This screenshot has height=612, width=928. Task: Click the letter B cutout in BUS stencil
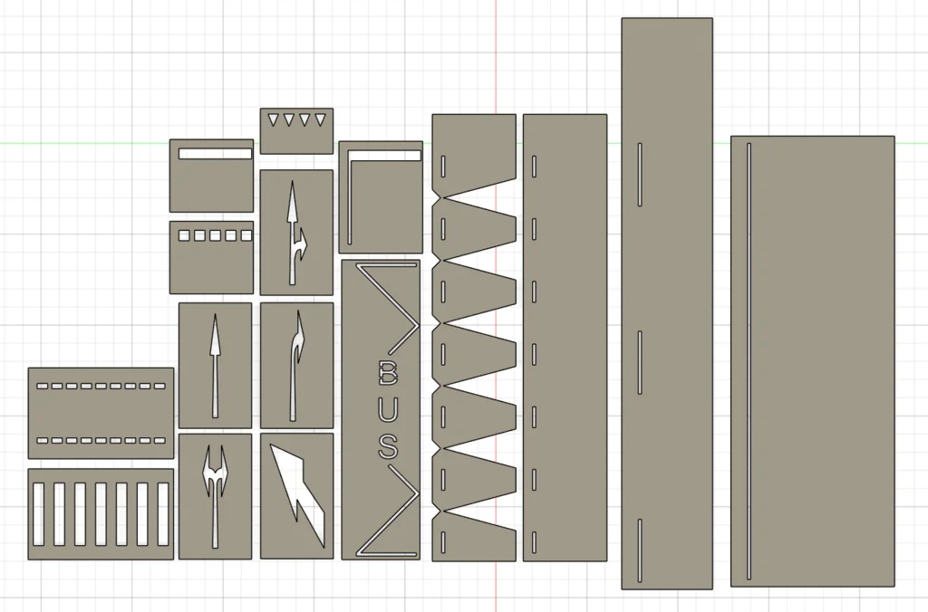(x=388, y=371)
